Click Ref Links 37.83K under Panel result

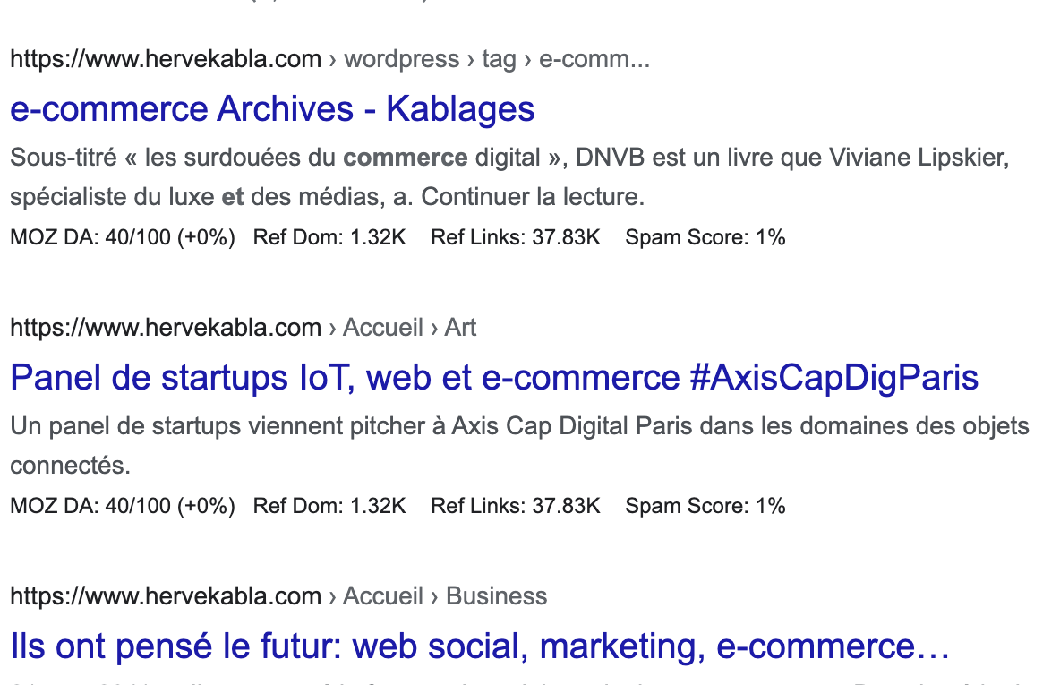tap(516, 506)
